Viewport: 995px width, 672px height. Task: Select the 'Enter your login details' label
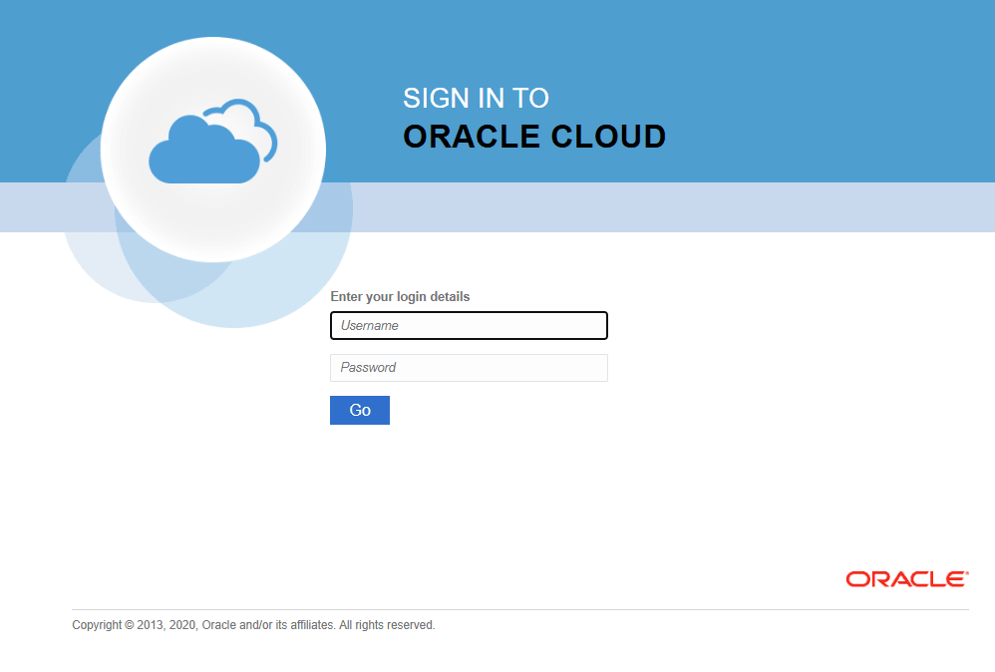click(x=400, y=296)
